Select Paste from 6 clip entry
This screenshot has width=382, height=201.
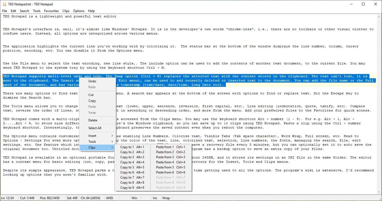point(171,172)
